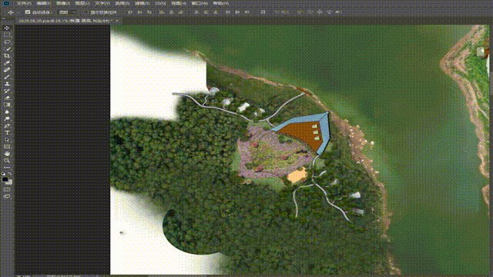The width and height of the screenshot is (493, 277).
Task: Select the Crop tool
Action: 7,56
